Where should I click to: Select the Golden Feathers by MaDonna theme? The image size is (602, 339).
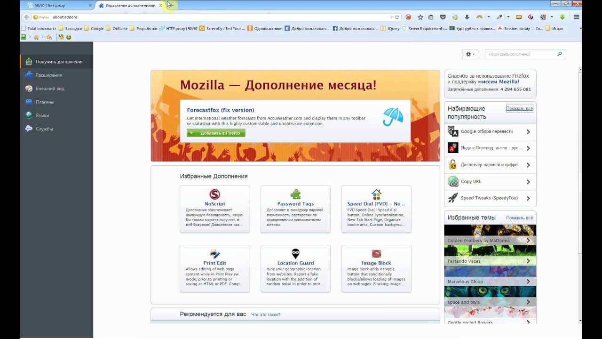coord(490,235)
